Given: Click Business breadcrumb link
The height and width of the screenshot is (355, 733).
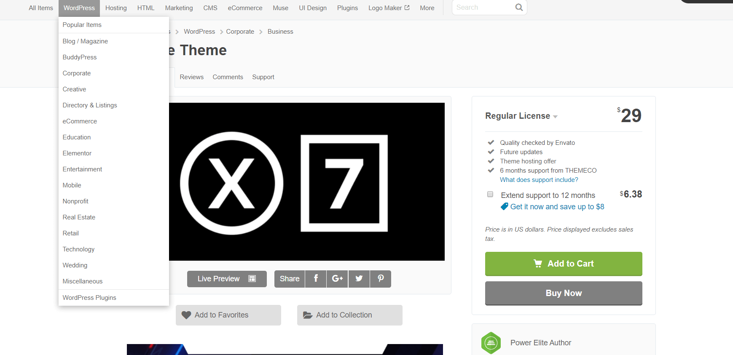Looking at the screenshot, I should (x=280, y=32).
